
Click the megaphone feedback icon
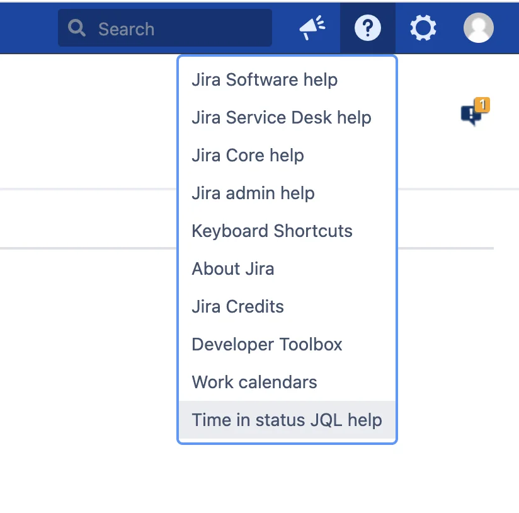pos(312,28)
